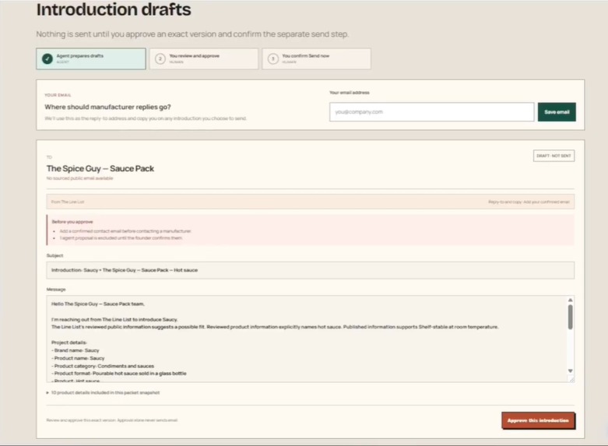Click 'Approve this introduction' button
This screenshot has width=608, height=446.
[538, 420]
